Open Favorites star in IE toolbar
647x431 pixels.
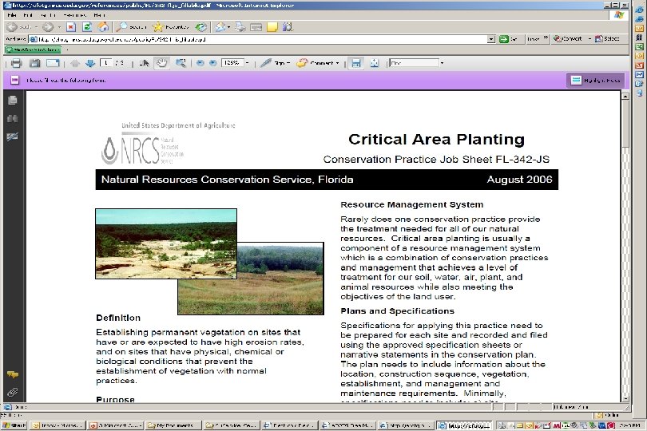pos(170,27)
